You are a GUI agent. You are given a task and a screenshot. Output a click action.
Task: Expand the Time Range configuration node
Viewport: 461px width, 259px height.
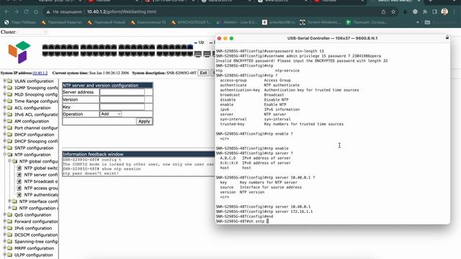[4, 101]
